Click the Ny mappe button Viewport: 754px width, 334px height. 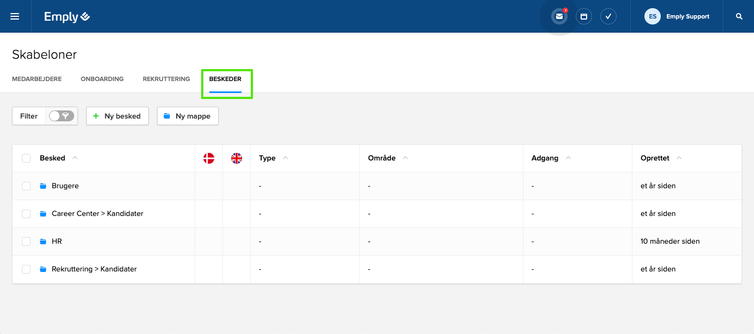click(188, 116)
